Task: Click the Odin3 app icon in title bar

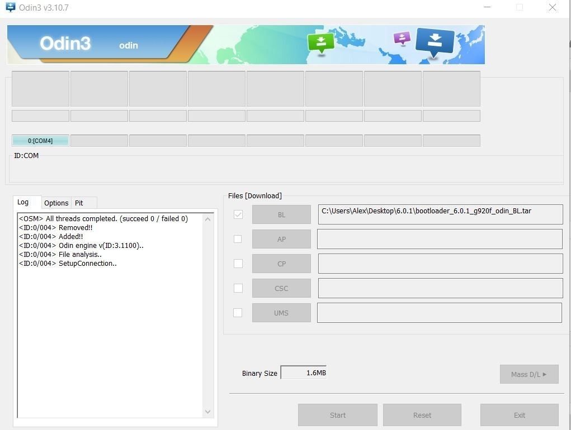Action: point(10,7)
